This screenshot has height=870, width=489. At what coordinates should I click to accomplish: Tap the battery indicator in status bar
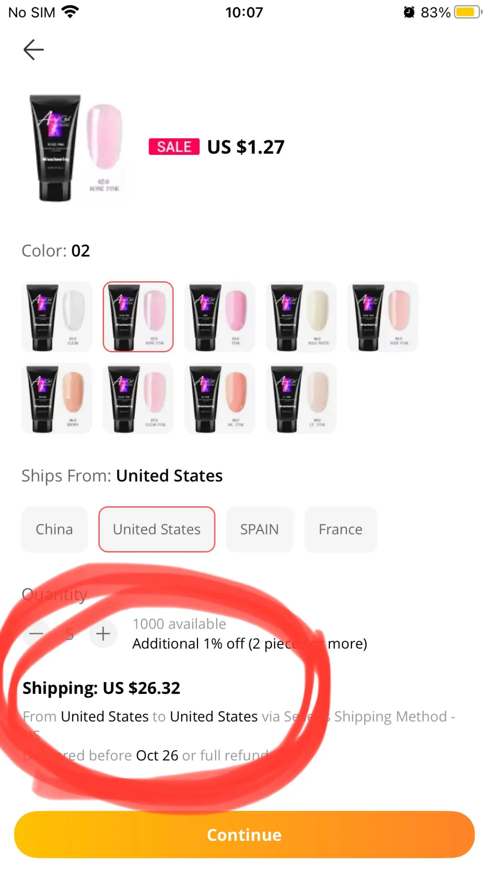click(x=468, y=12)
